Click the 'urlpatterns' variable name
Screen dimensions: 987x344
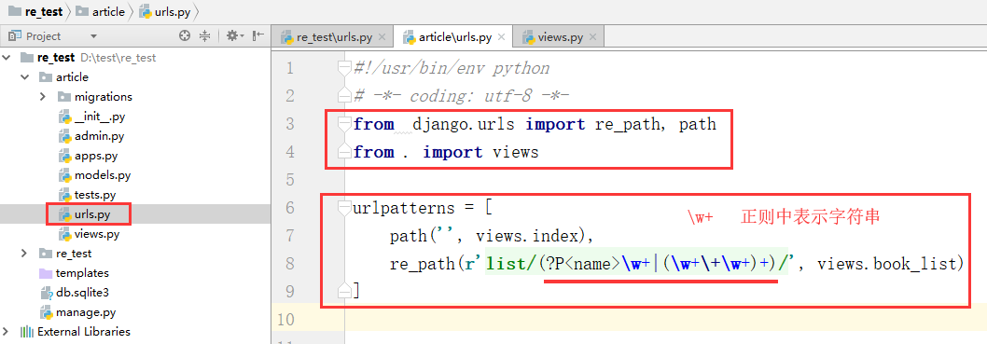click(404, 208)
